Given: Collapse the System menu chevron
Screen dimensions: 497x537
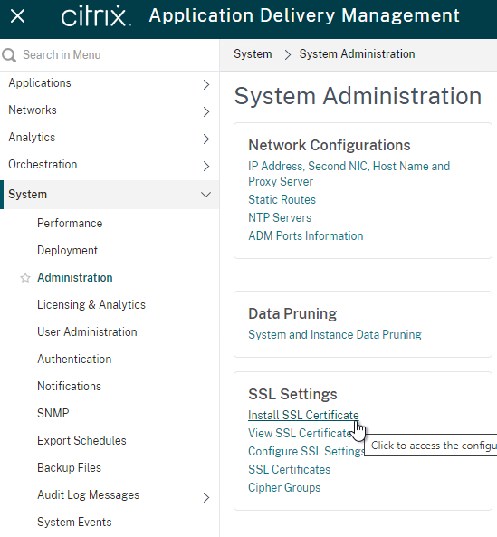Looking at the screenshot, I should [x=205, y=195].
